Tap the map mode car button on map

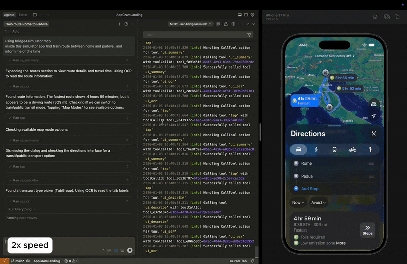[x=374, y=104]
